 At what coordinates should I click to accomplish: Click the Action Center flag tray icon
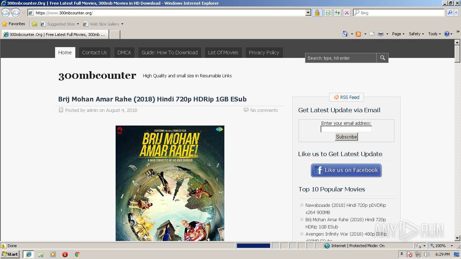tap(409, 254)
